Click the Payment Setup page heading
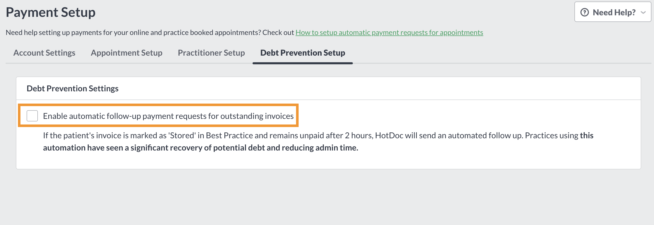This screenshot has width=654, height=225. click(x=51, y=12)
